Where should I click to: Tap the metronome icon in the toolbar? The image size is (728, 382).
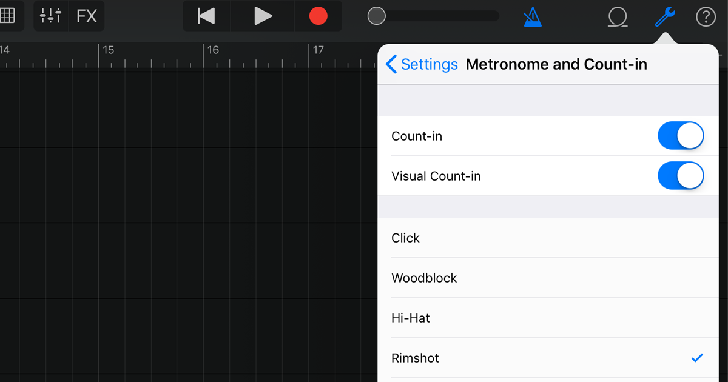(x=532, y=17)
